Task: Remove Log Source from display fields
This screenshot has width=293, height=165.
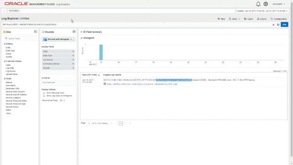Action: (73, 60)
